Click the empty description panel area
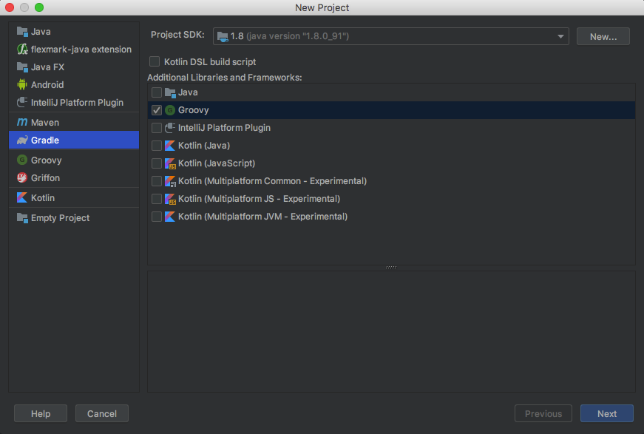 391,331
